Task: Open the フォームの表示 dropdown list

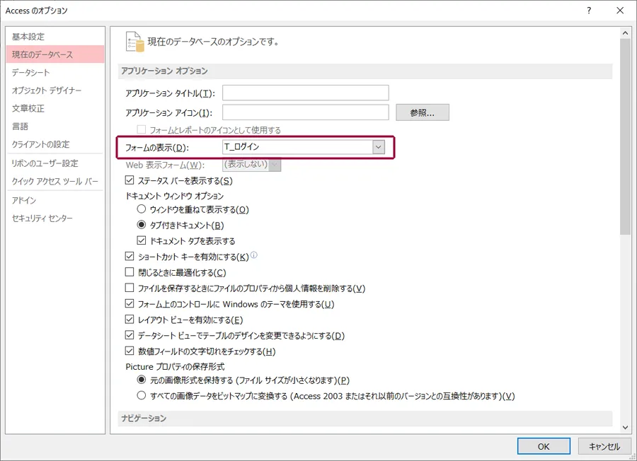Action: tap(378, 147)
